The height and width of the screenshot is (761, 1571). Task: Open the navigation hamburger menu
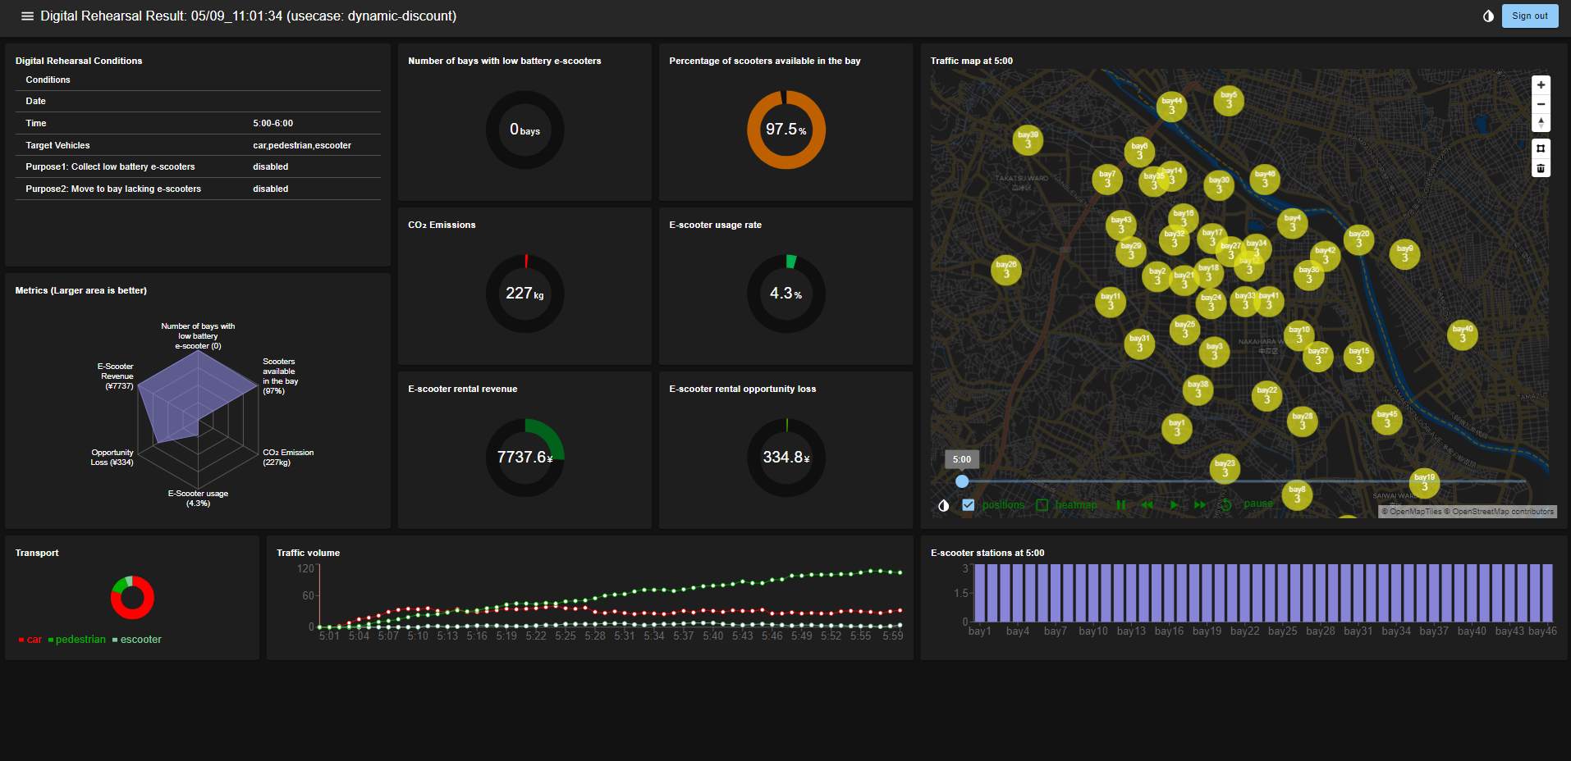pos(25,16)
